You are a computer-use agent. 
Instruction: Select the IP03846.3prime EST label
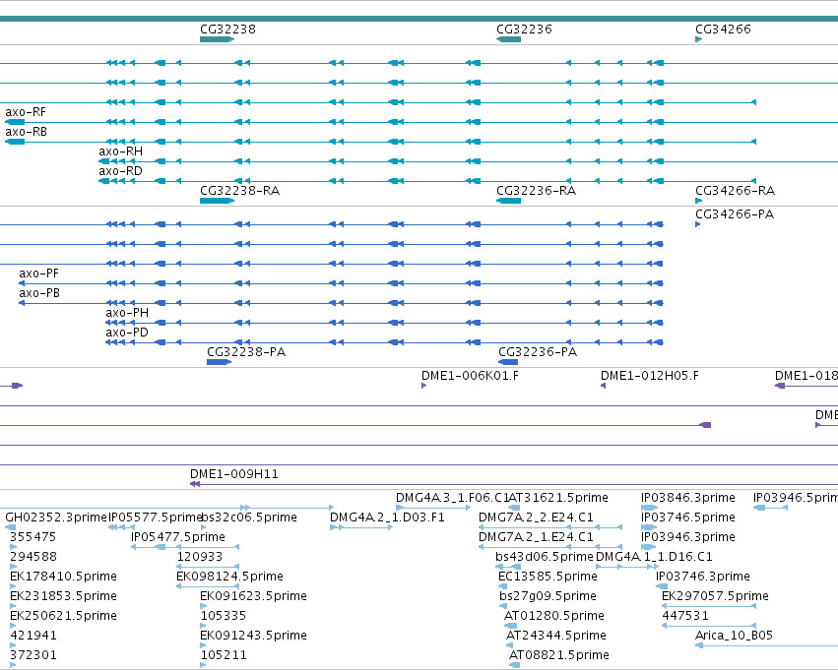pos(687,498)
